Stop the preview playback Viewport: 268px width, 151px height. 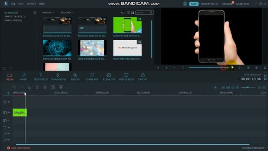(x=183, y=68)
